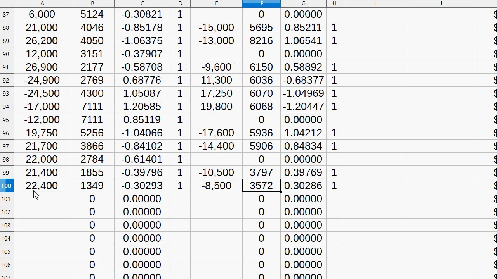Click cell containing 3797
The width and height of the screenshot is (497, 279).
tap(261, 172)
